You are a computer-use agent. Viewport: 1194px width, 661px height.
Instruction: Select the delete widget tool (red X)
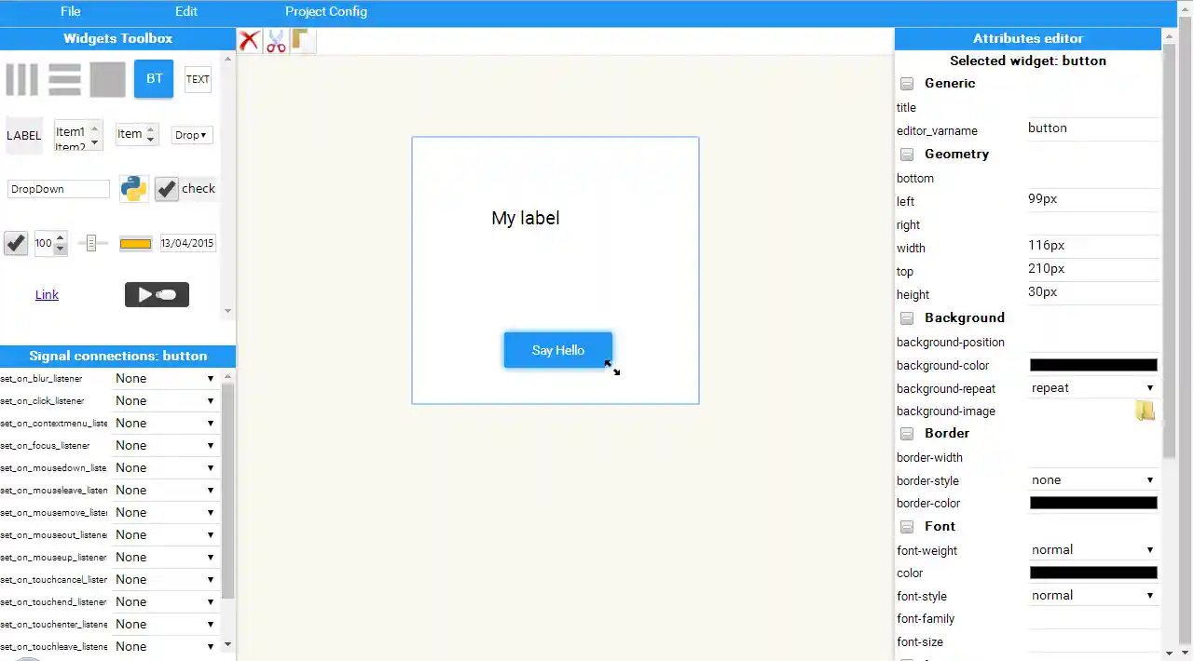point(249,40)
